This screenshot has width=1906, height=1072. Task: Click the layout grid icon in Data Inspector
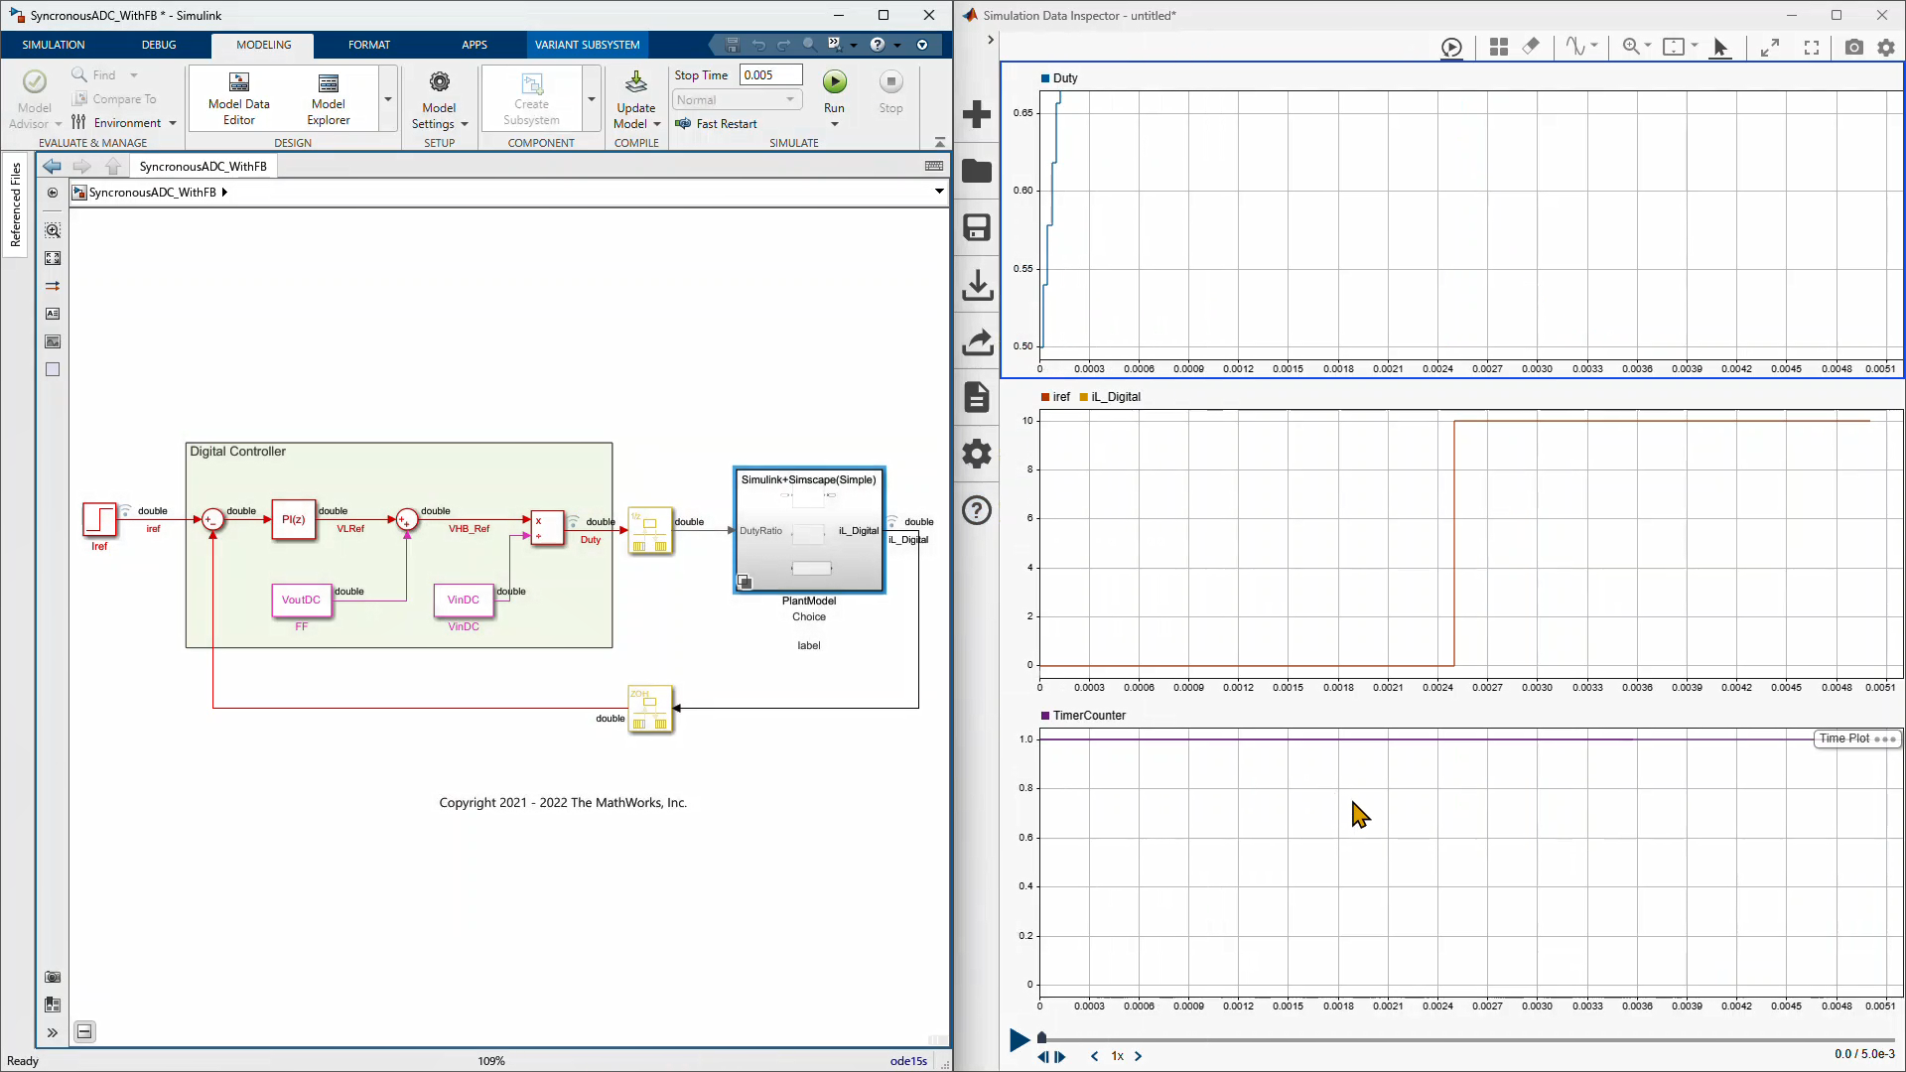(x=1499, y=47)
